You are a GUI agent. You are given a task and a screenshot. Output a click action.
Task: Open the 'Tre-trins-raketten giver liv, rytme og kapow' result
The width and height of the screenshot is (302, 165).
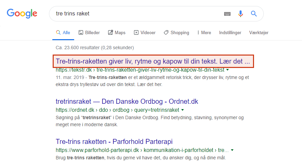tap(153, 61)
